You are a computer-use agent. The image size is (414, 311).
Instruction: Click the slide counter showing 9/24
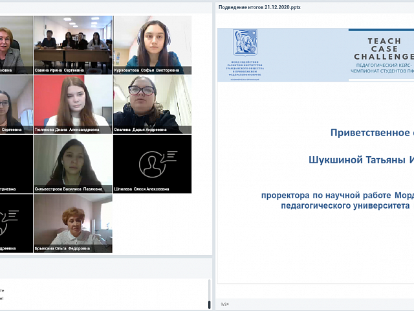click(x=224, y=304)
